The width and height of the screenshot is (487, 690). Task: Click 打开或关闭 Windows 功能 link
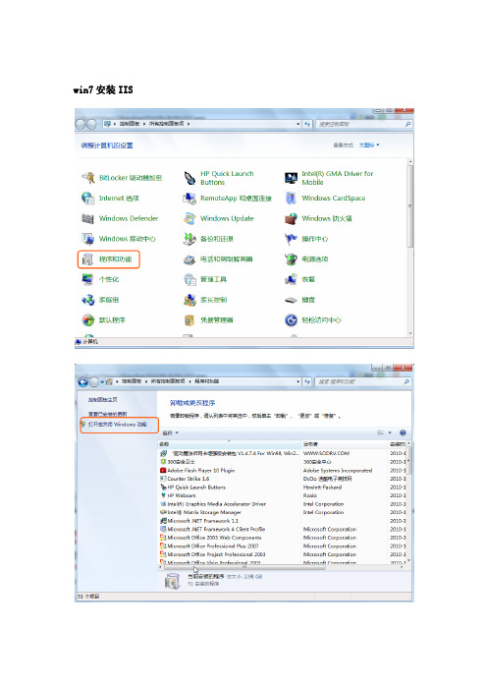(117, 425)
